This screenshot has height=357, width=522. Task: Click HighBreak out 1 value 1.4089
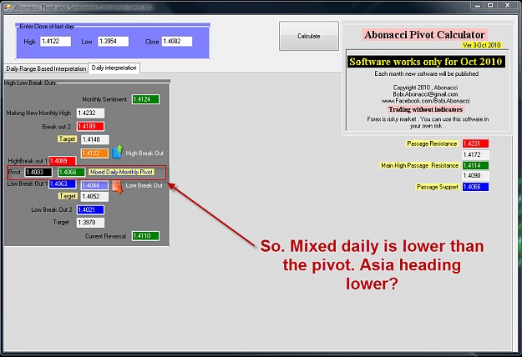click(x=63, y=161)
